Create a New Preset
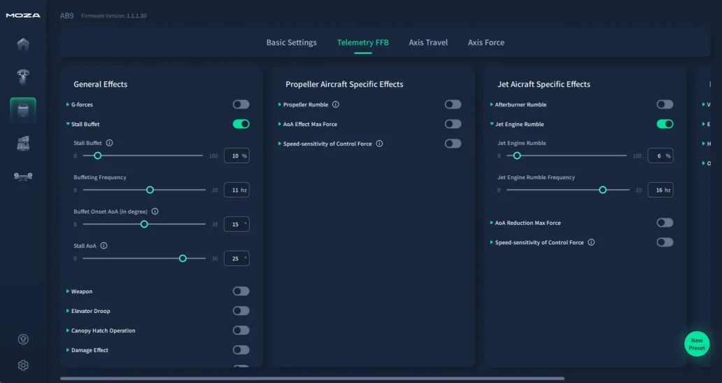Viewport: 722px width, 383px height. click(697, 344)
